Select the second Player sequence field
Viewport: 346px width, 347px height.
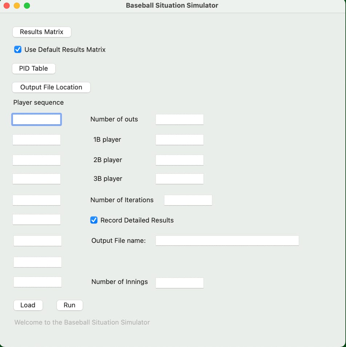[x=36, y=140]
